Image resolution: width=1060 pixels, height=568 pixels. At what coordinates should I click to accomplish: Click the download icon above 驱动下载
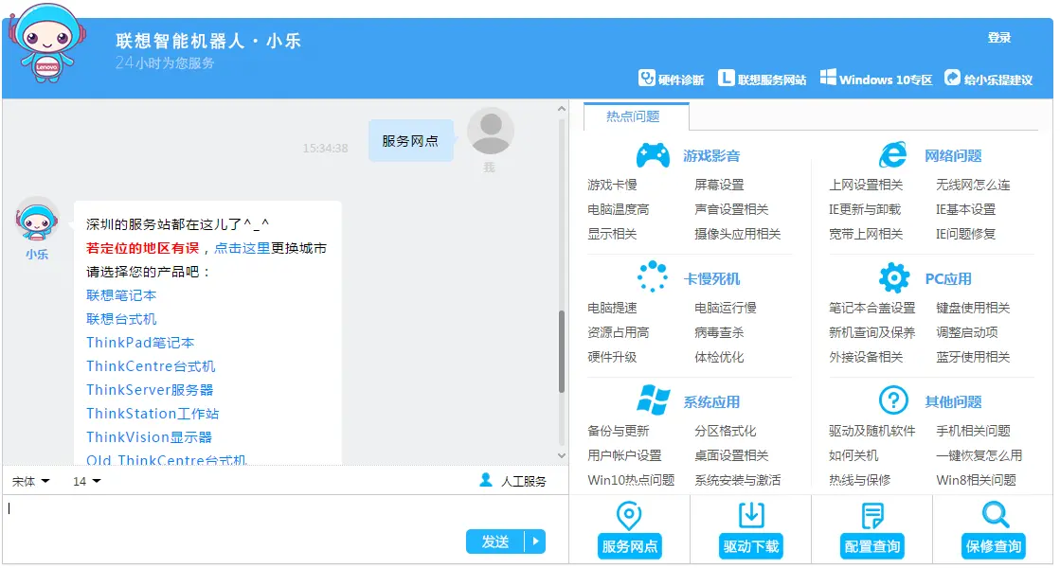click(x=751, y=515)
